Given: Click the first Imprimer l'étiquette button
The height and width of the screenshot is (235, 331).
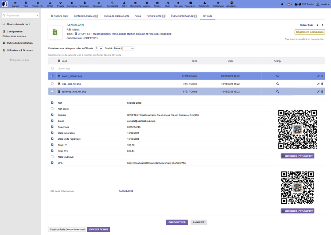Looking at the screenshot, I should (x=298, y=156).
